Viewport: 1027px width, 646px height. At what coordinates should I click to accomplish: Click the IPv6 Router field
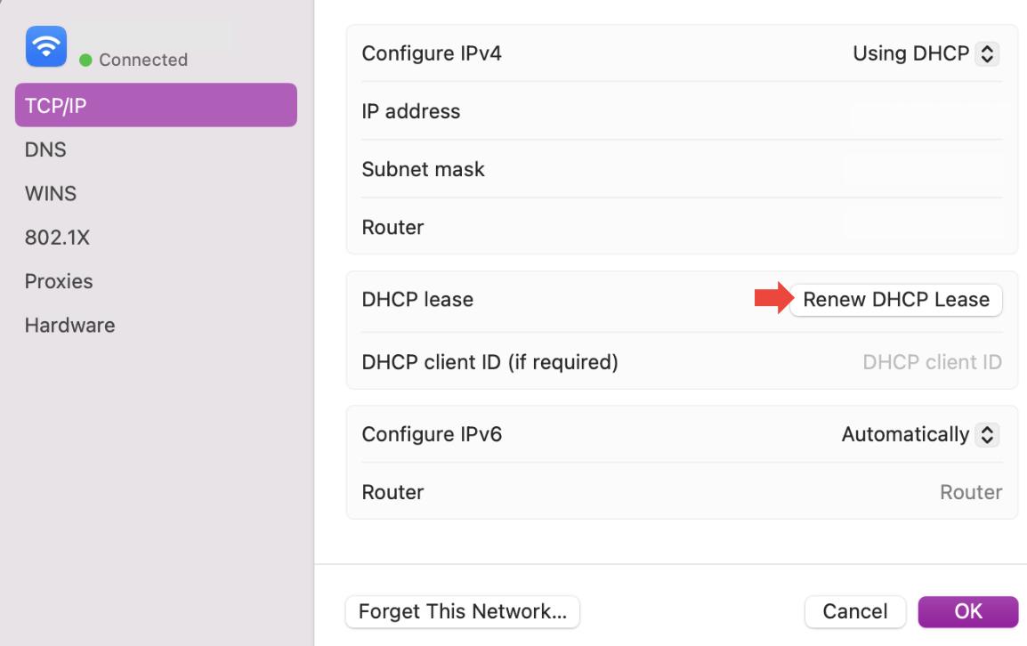coord(971,492)
